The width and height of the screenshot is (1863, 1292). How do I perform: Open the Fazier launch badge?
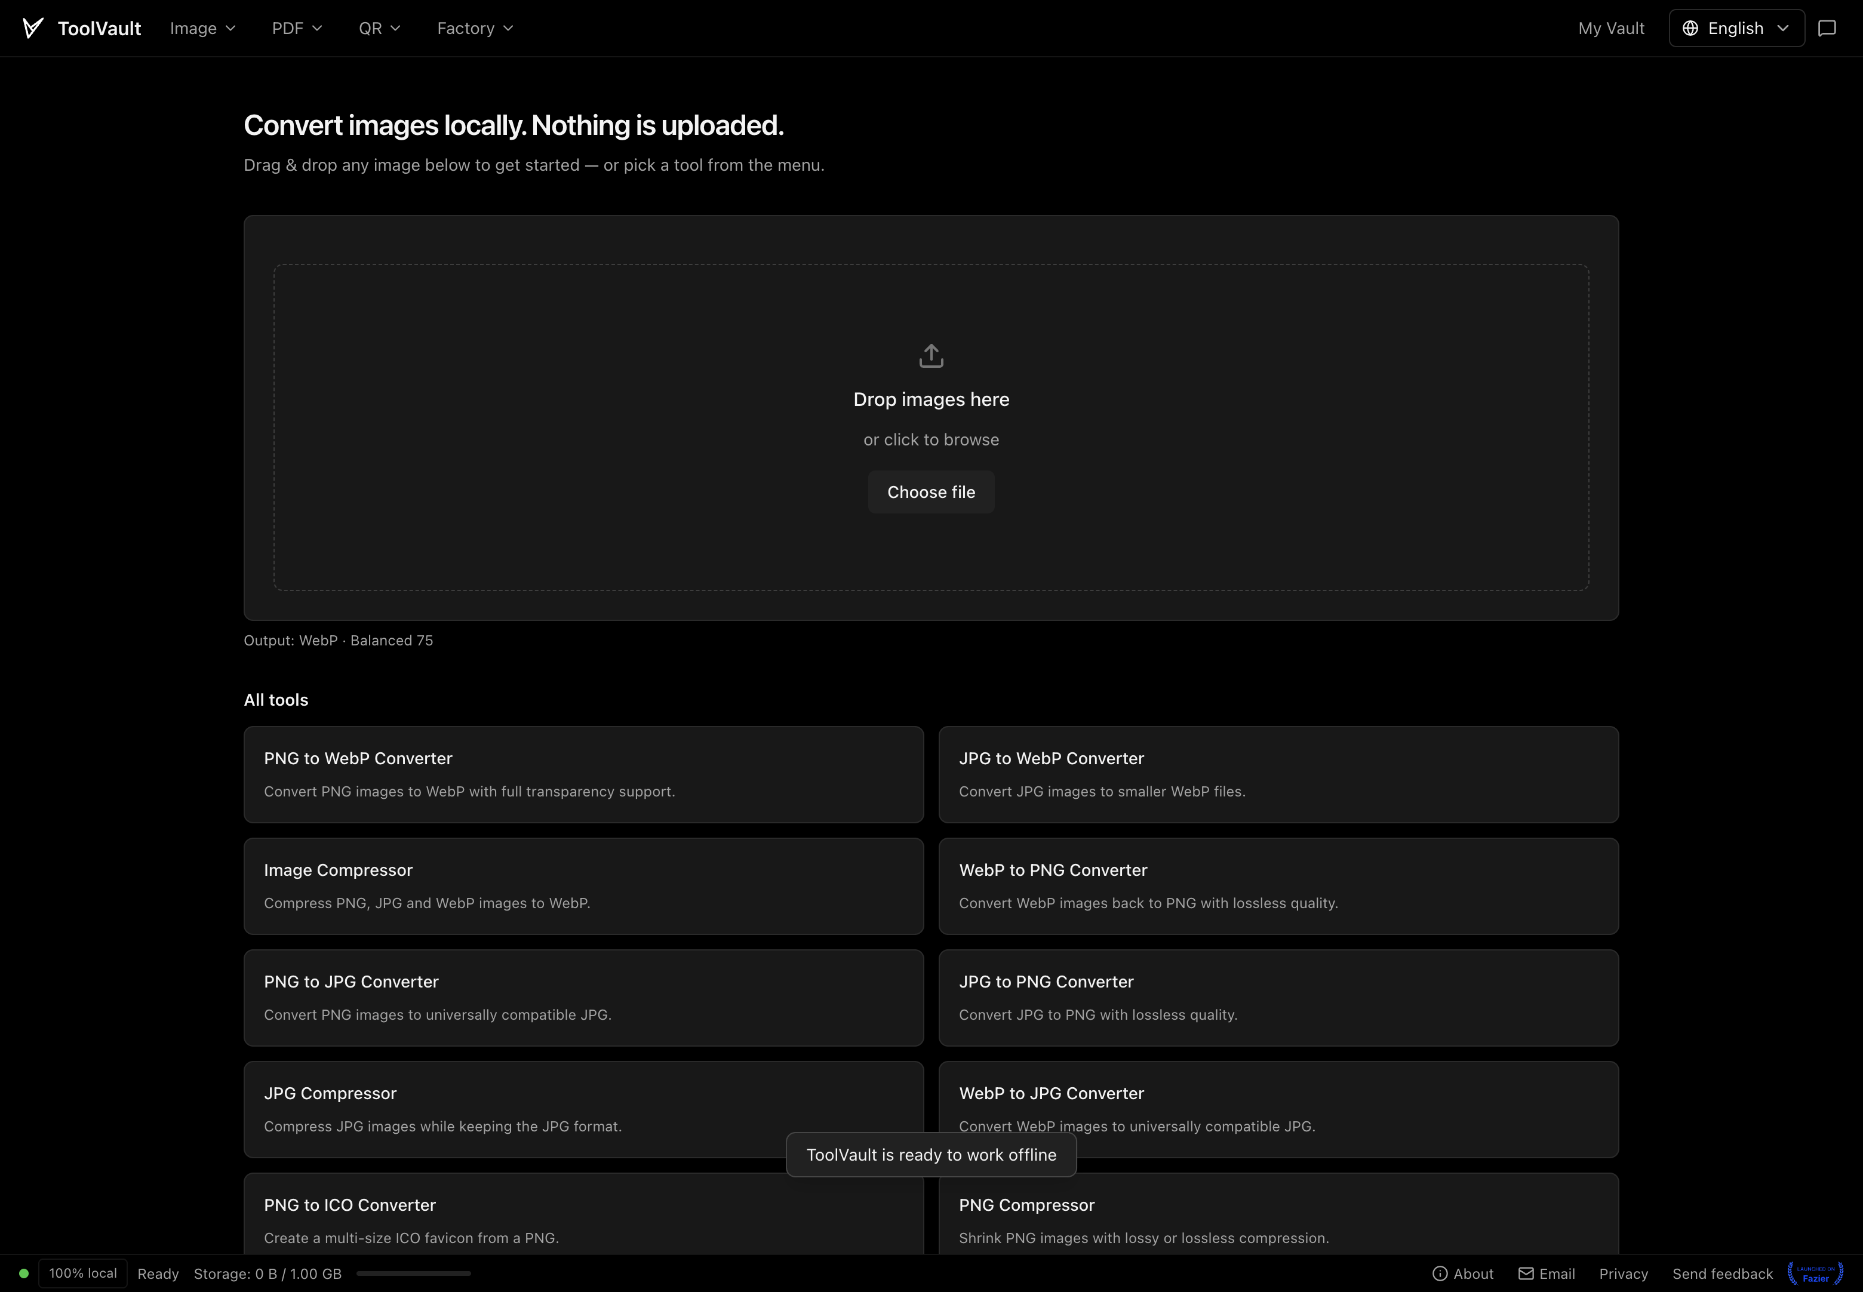click(1815, 1273)
